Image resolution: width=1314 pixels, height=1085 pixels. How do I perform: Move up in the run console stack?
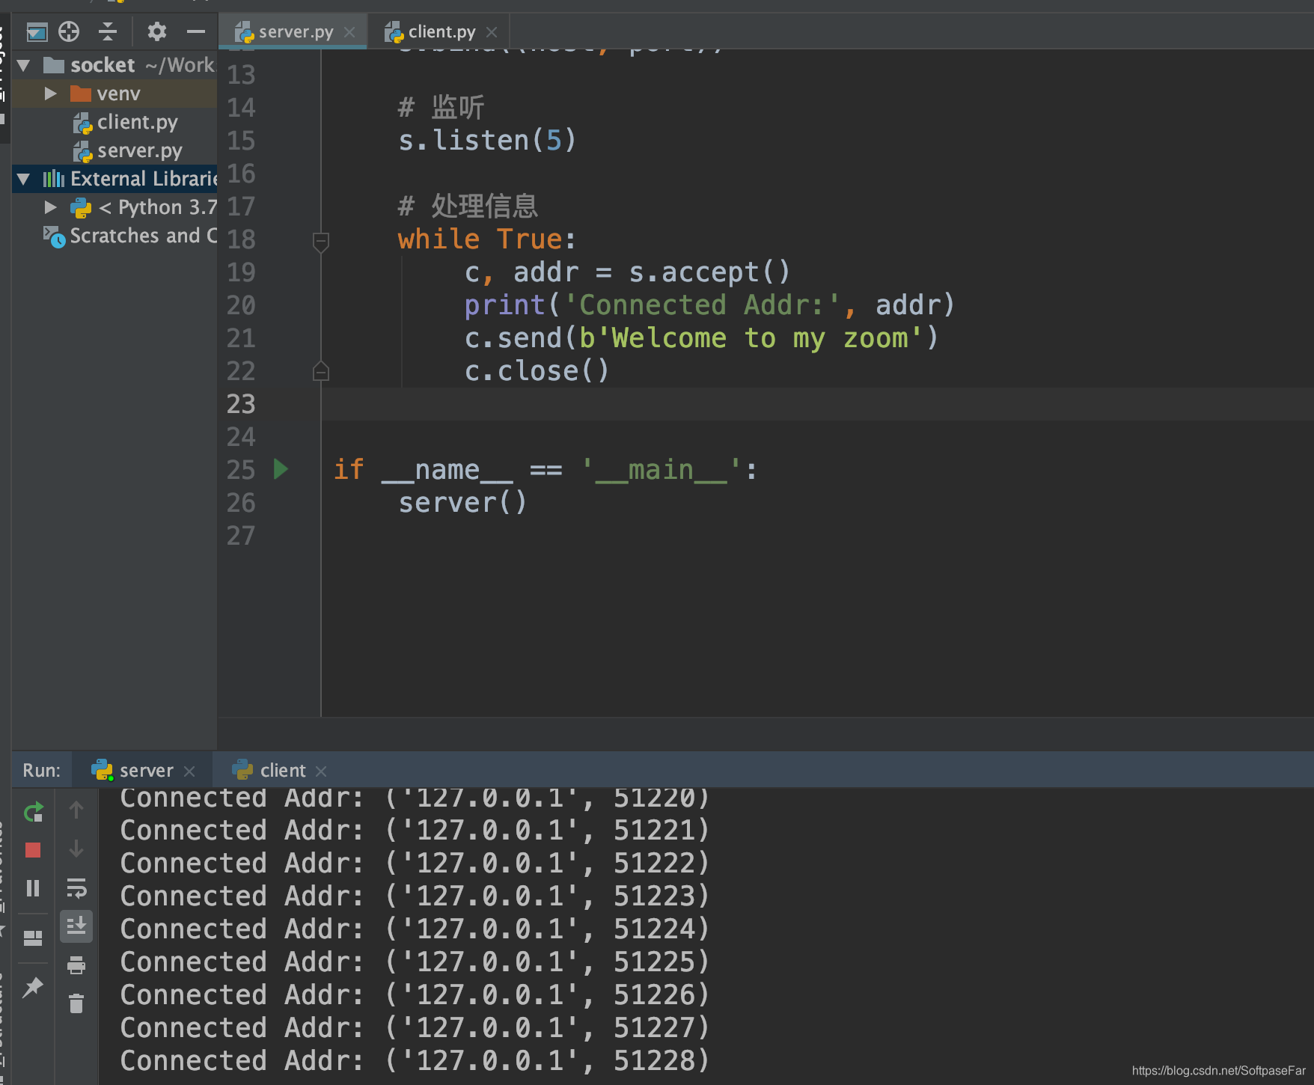pyautogui.click(x=76, y=810)
